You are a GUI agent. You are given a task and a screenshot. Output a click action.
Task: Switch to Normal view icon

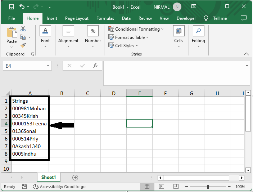(147, 187)
